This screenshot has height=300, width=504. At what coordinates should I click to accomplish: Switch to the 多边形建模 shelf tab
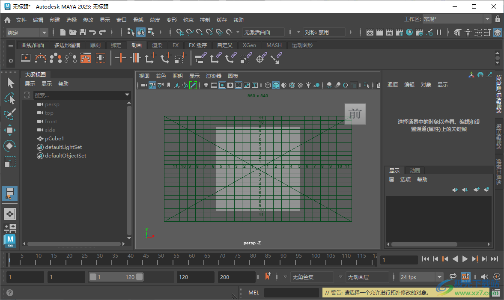click(x=67, y=45)
